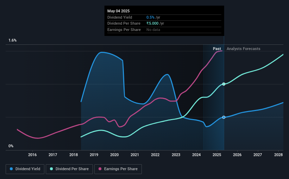Click the May 04 2025 tooltip date
Image resolution: width=289 pixels, height=179 pixels.
pyautogui.click(x=119, y=11)
